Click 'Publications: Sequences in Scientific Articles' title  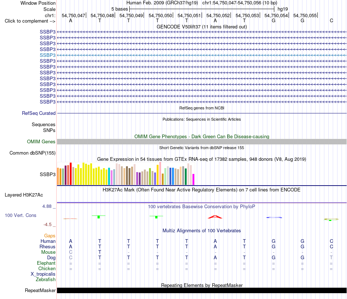coord(202,119)
